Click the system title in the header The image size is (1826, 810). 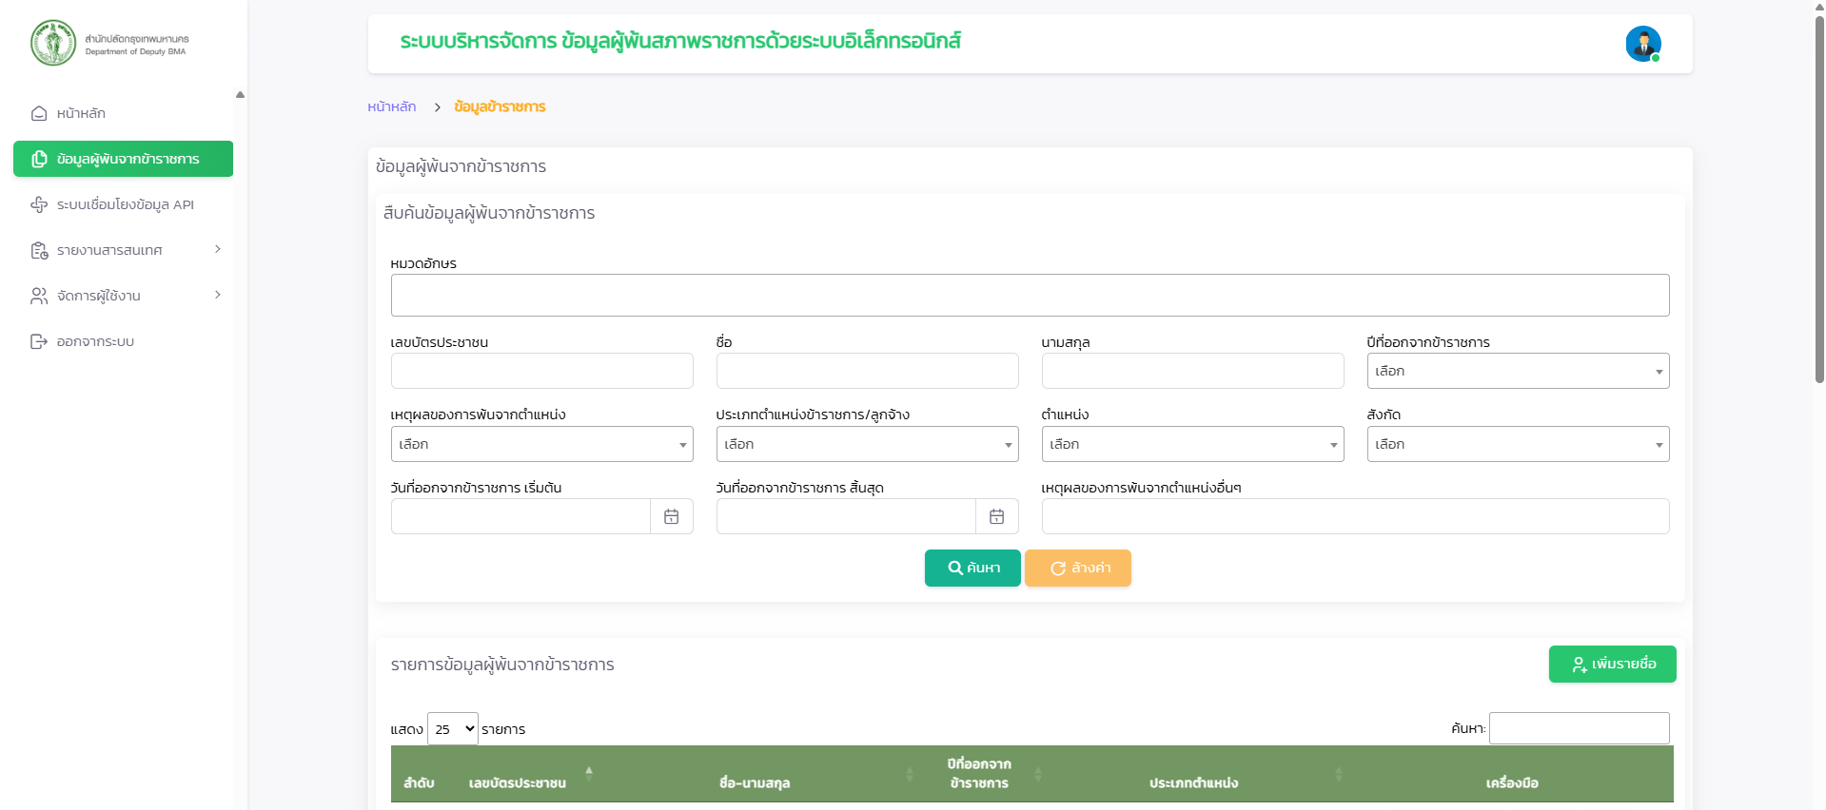pyautogui.click(x=680, y=41)
